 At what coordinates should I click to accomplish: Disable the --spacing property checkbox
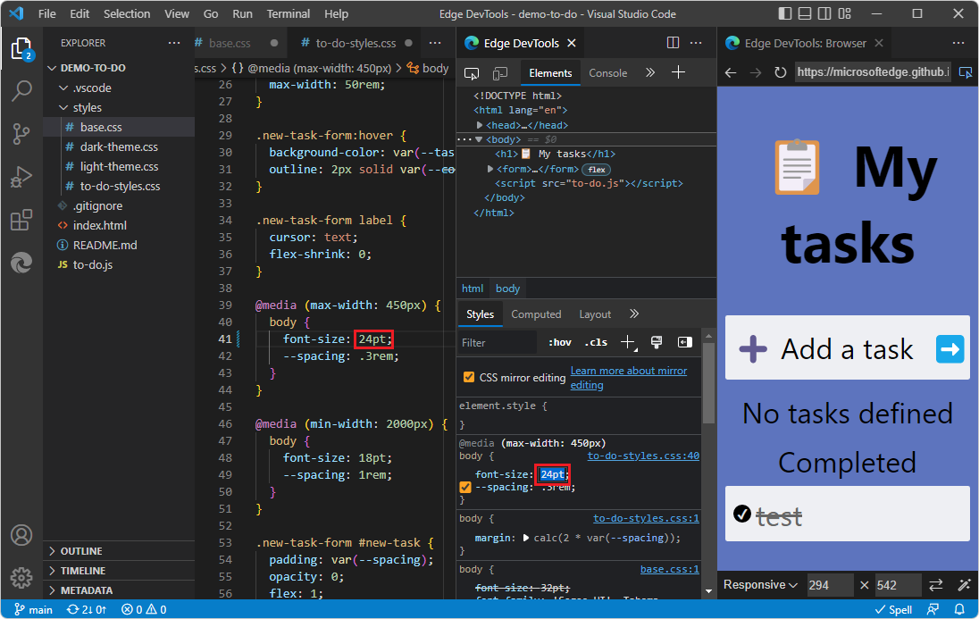pos(464,488)
